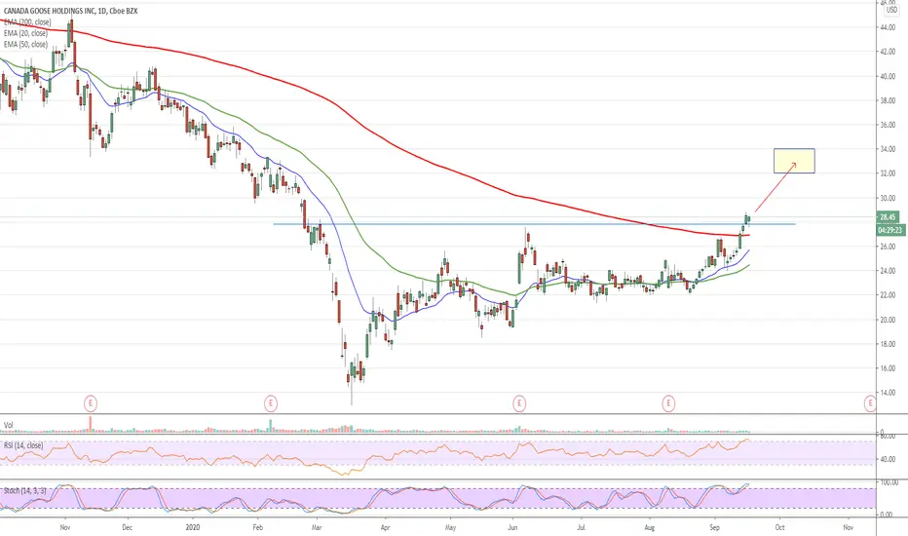
Task: Click the upcoming earnings E marker after October
Action: (870, 403)
